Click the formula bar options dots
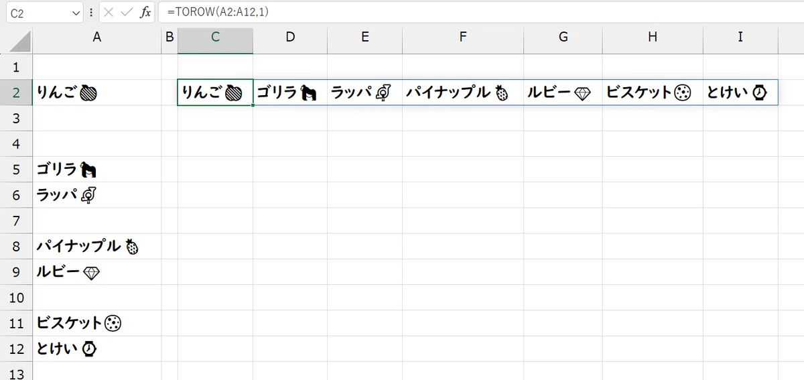 coord(90,13)
